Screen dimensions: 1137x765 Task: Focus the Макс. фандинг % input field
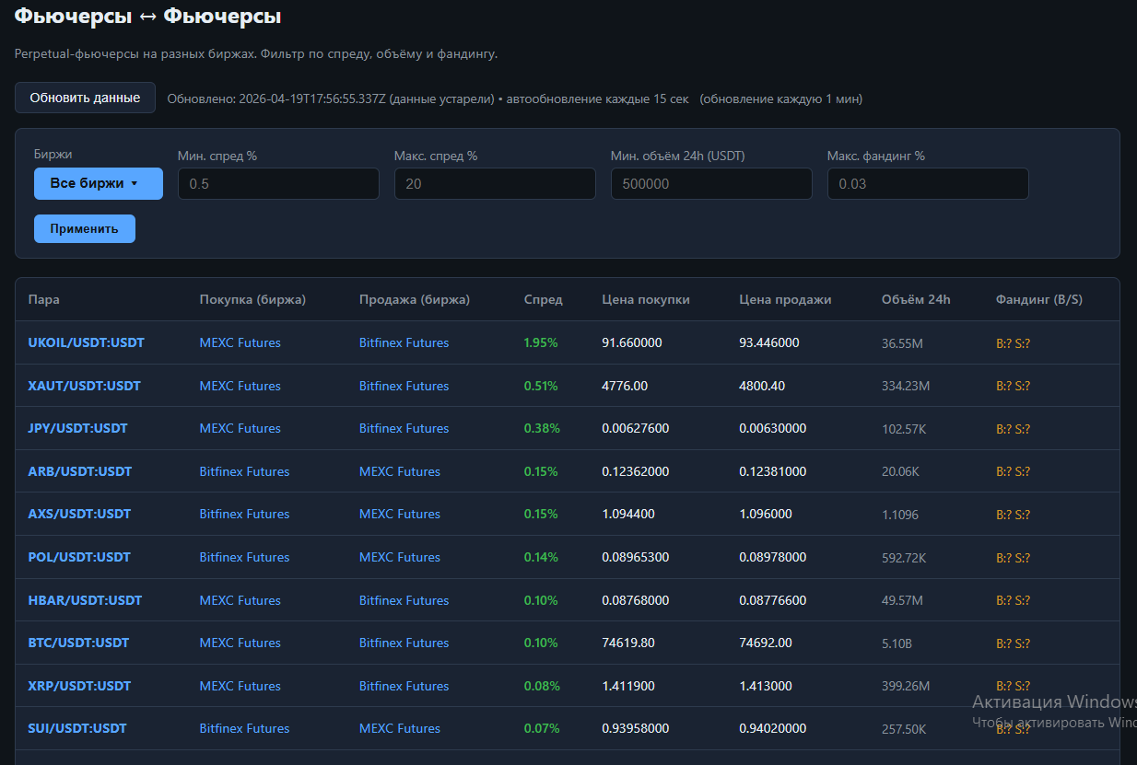pyautogui.click(x=928, y=183)
